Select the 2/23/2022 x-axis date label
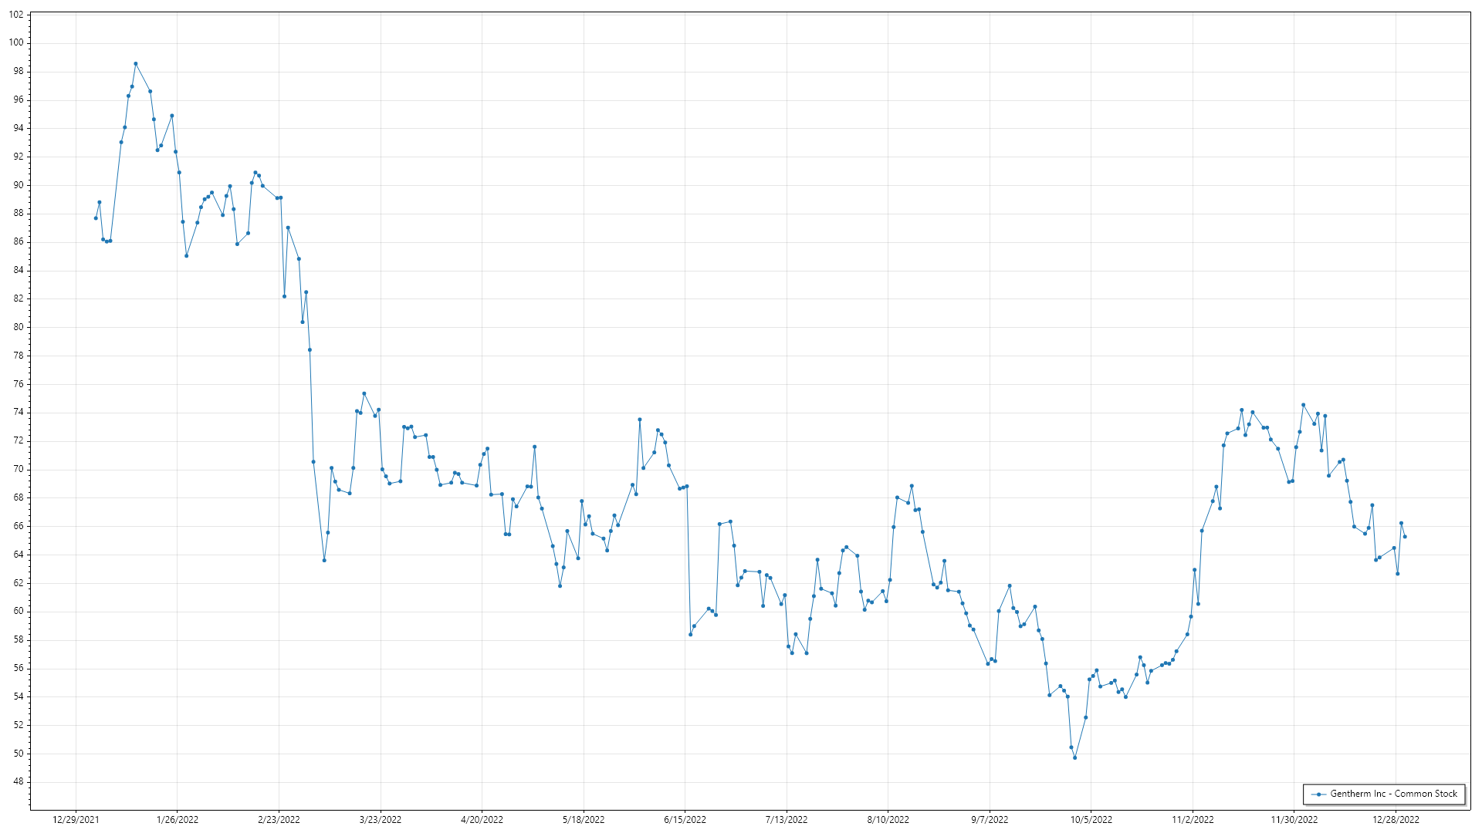Image resolution: width=1482 pixels, height=833 pixels. point(279,820)
